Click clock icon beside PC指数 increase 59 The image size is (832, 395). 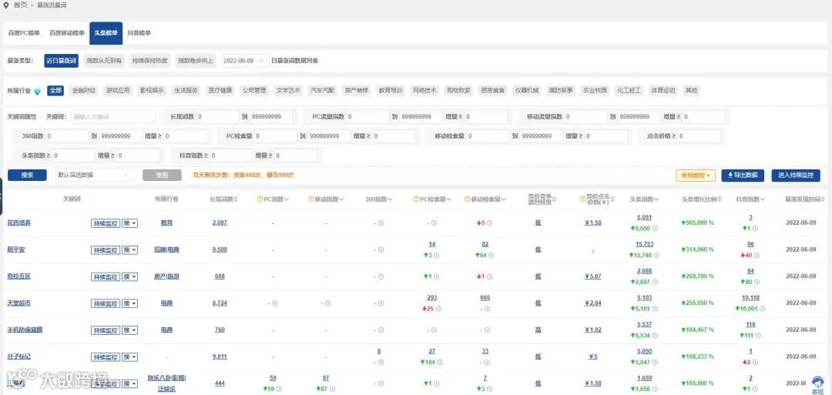click(279, 389)
